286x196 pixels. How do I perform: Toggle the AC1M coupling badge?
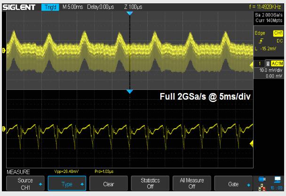coord(277,63)
